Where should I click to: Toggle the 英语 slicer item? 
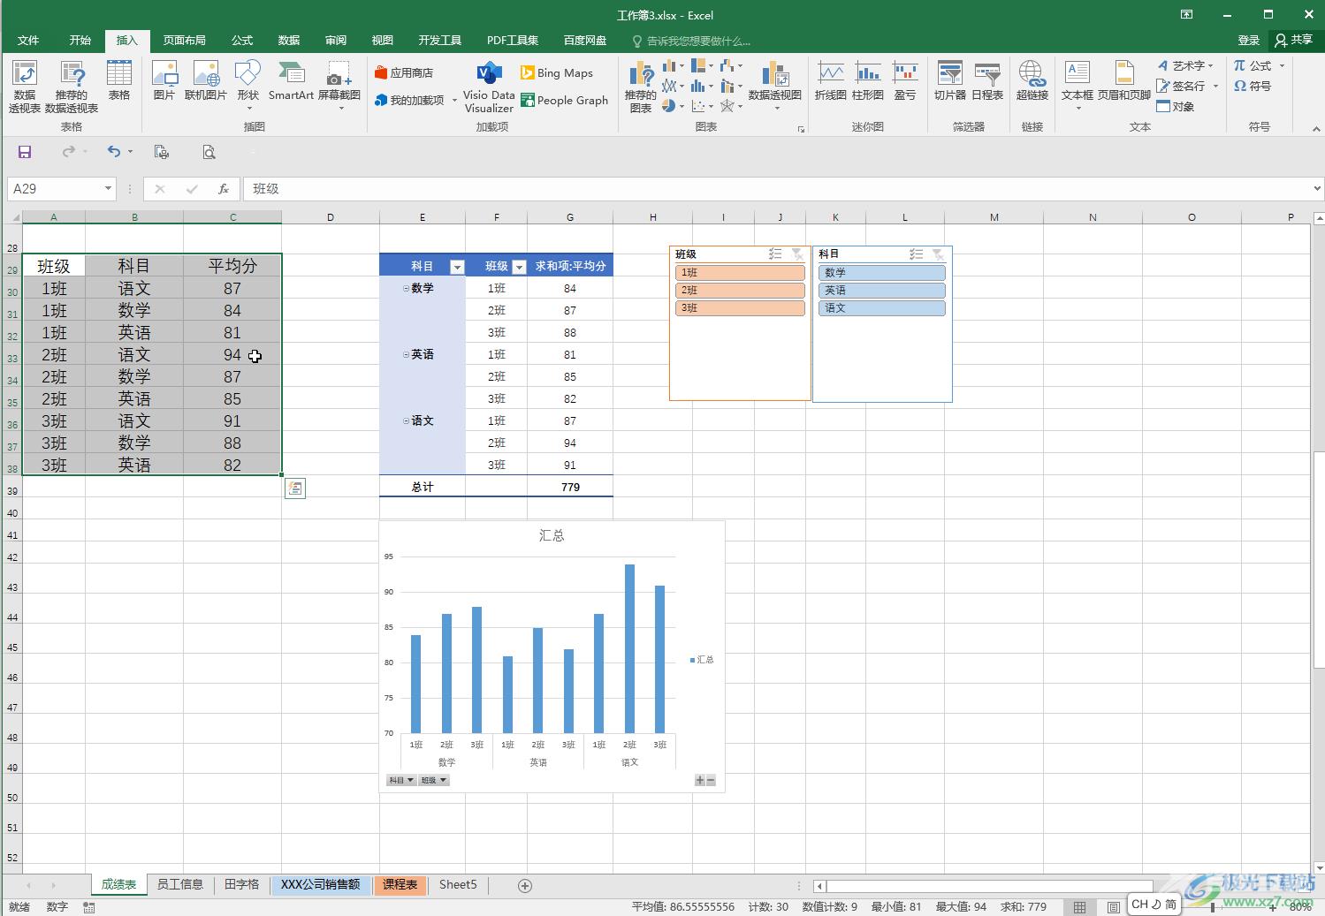(x=881, y=291)
